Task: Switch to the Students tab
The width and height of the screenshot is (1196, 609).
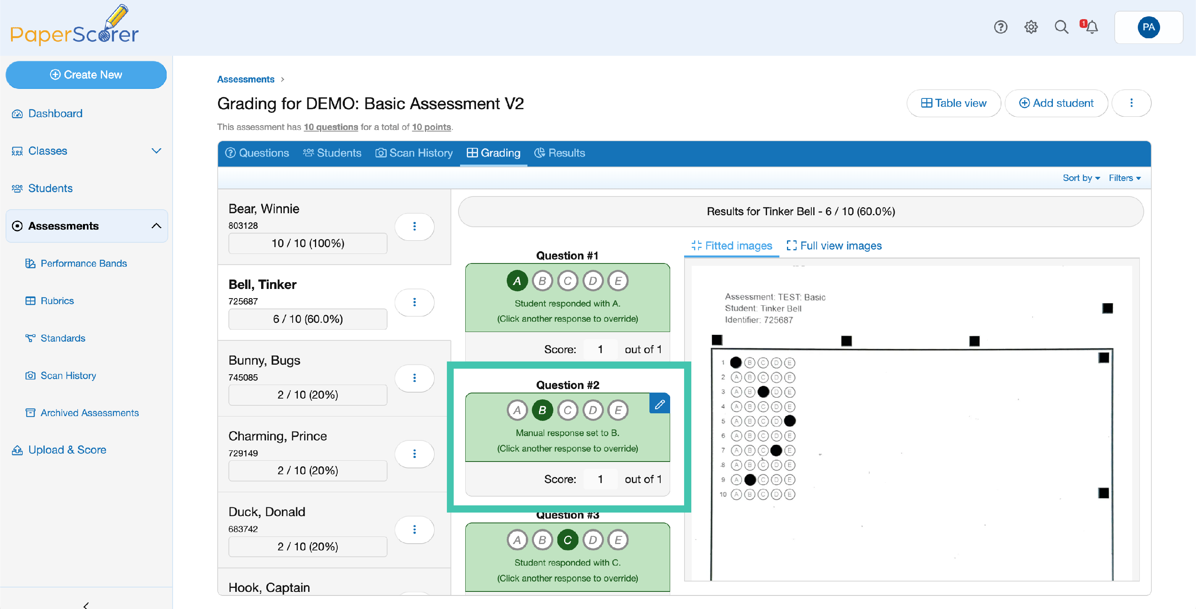Action: tap(332, 153)
